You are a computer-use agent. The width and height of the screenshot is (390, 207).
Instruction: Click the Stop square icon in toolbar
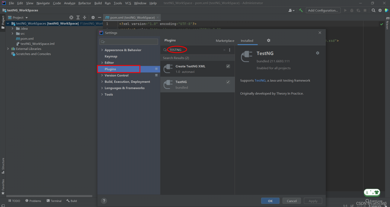(365, 10)
